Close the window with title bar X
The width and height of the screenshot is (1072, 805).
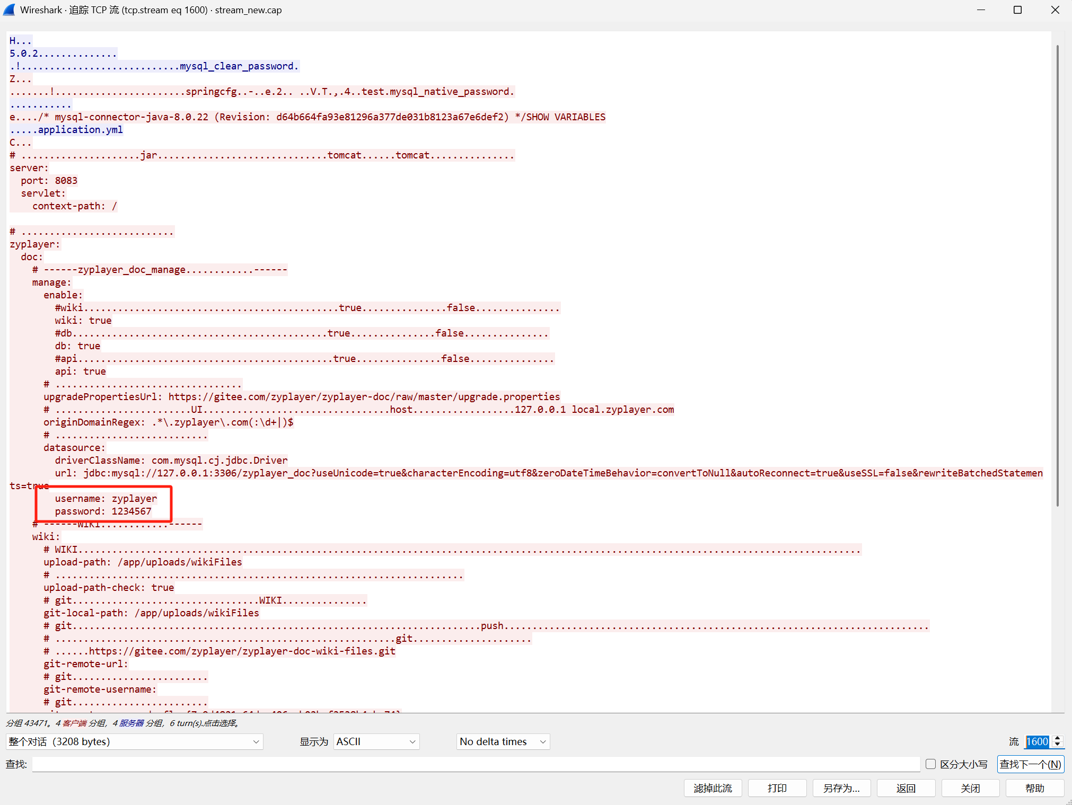coord(1055,10)
